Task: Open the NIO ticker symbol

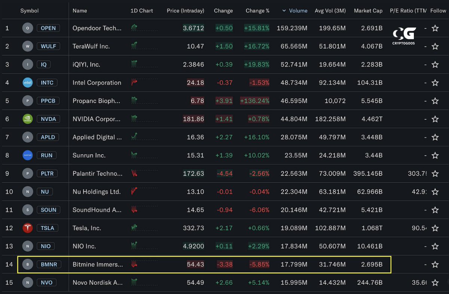Action: 46,246
